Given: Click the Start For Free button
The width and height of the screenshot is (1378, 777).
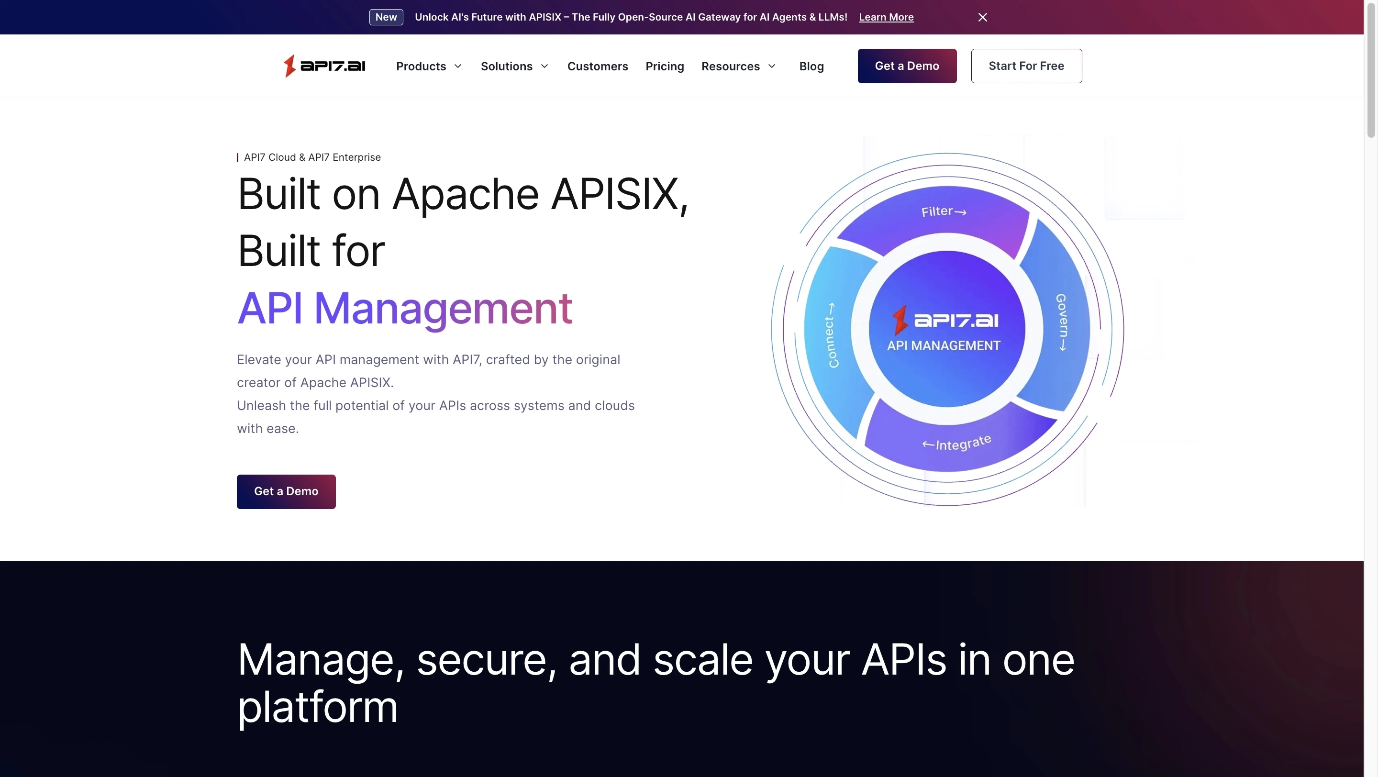Looking at the screenshot, I should point(1026,66).
